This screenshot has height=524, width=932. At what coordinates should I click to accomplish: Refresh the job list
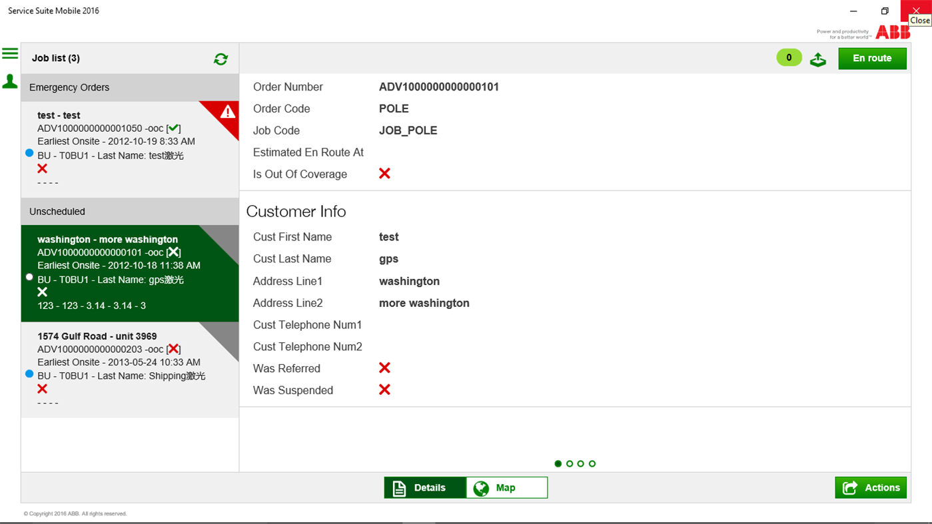click(x=221, y=59)
